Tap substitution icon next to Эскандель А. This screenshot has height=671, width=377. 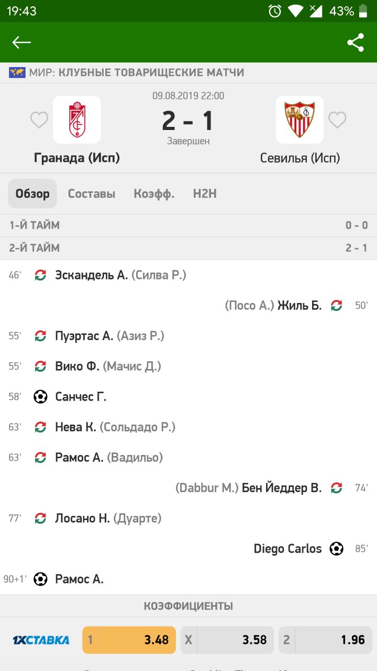tap(40, 275)
